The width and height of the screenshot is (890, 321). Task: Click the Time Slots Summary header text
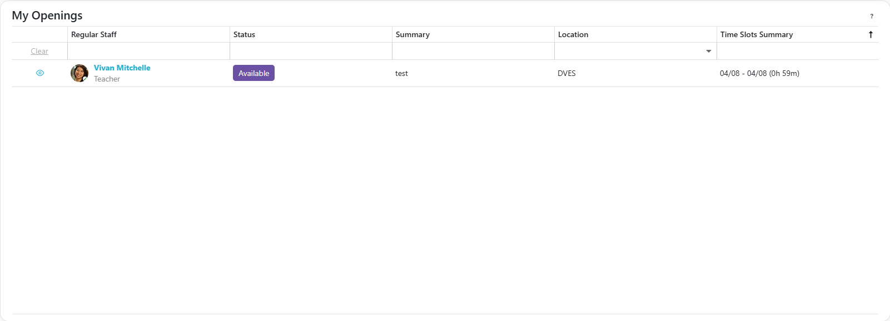[756, 34]
